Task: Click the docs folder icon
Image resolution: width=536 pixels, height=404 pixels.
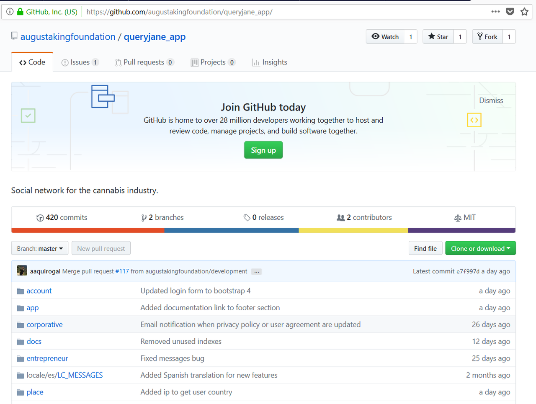Action: click(20, 342)
